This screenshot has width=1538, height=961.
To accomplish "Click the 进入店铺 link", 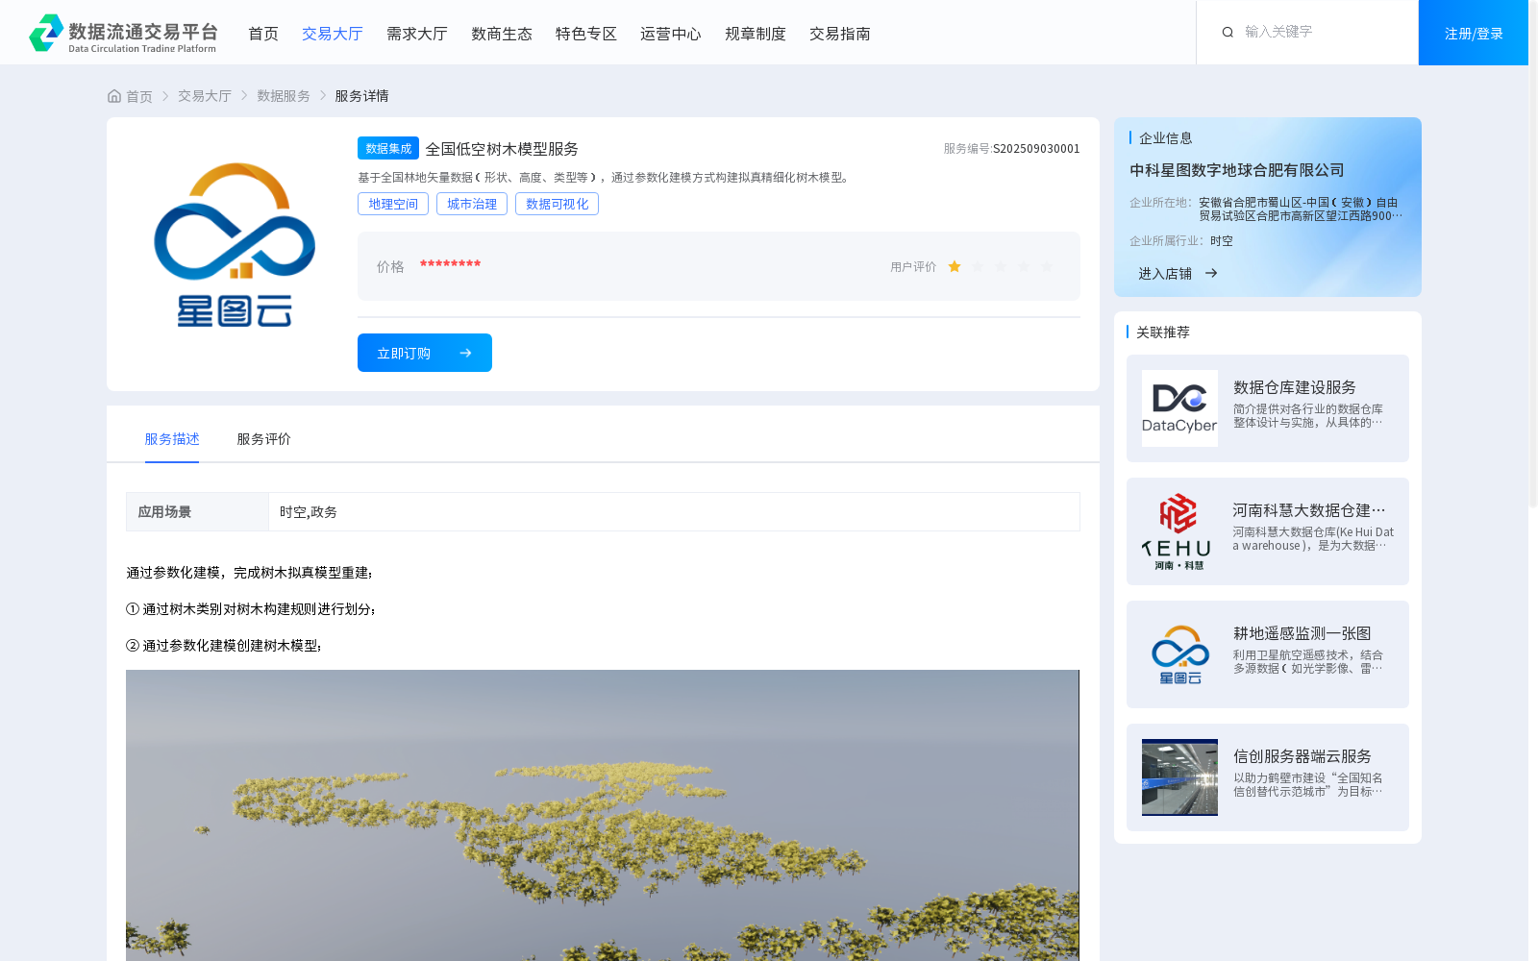I will 1165,274.
